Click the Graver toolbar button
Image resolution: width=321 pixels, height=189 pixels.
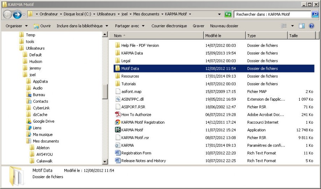point(198,26)
